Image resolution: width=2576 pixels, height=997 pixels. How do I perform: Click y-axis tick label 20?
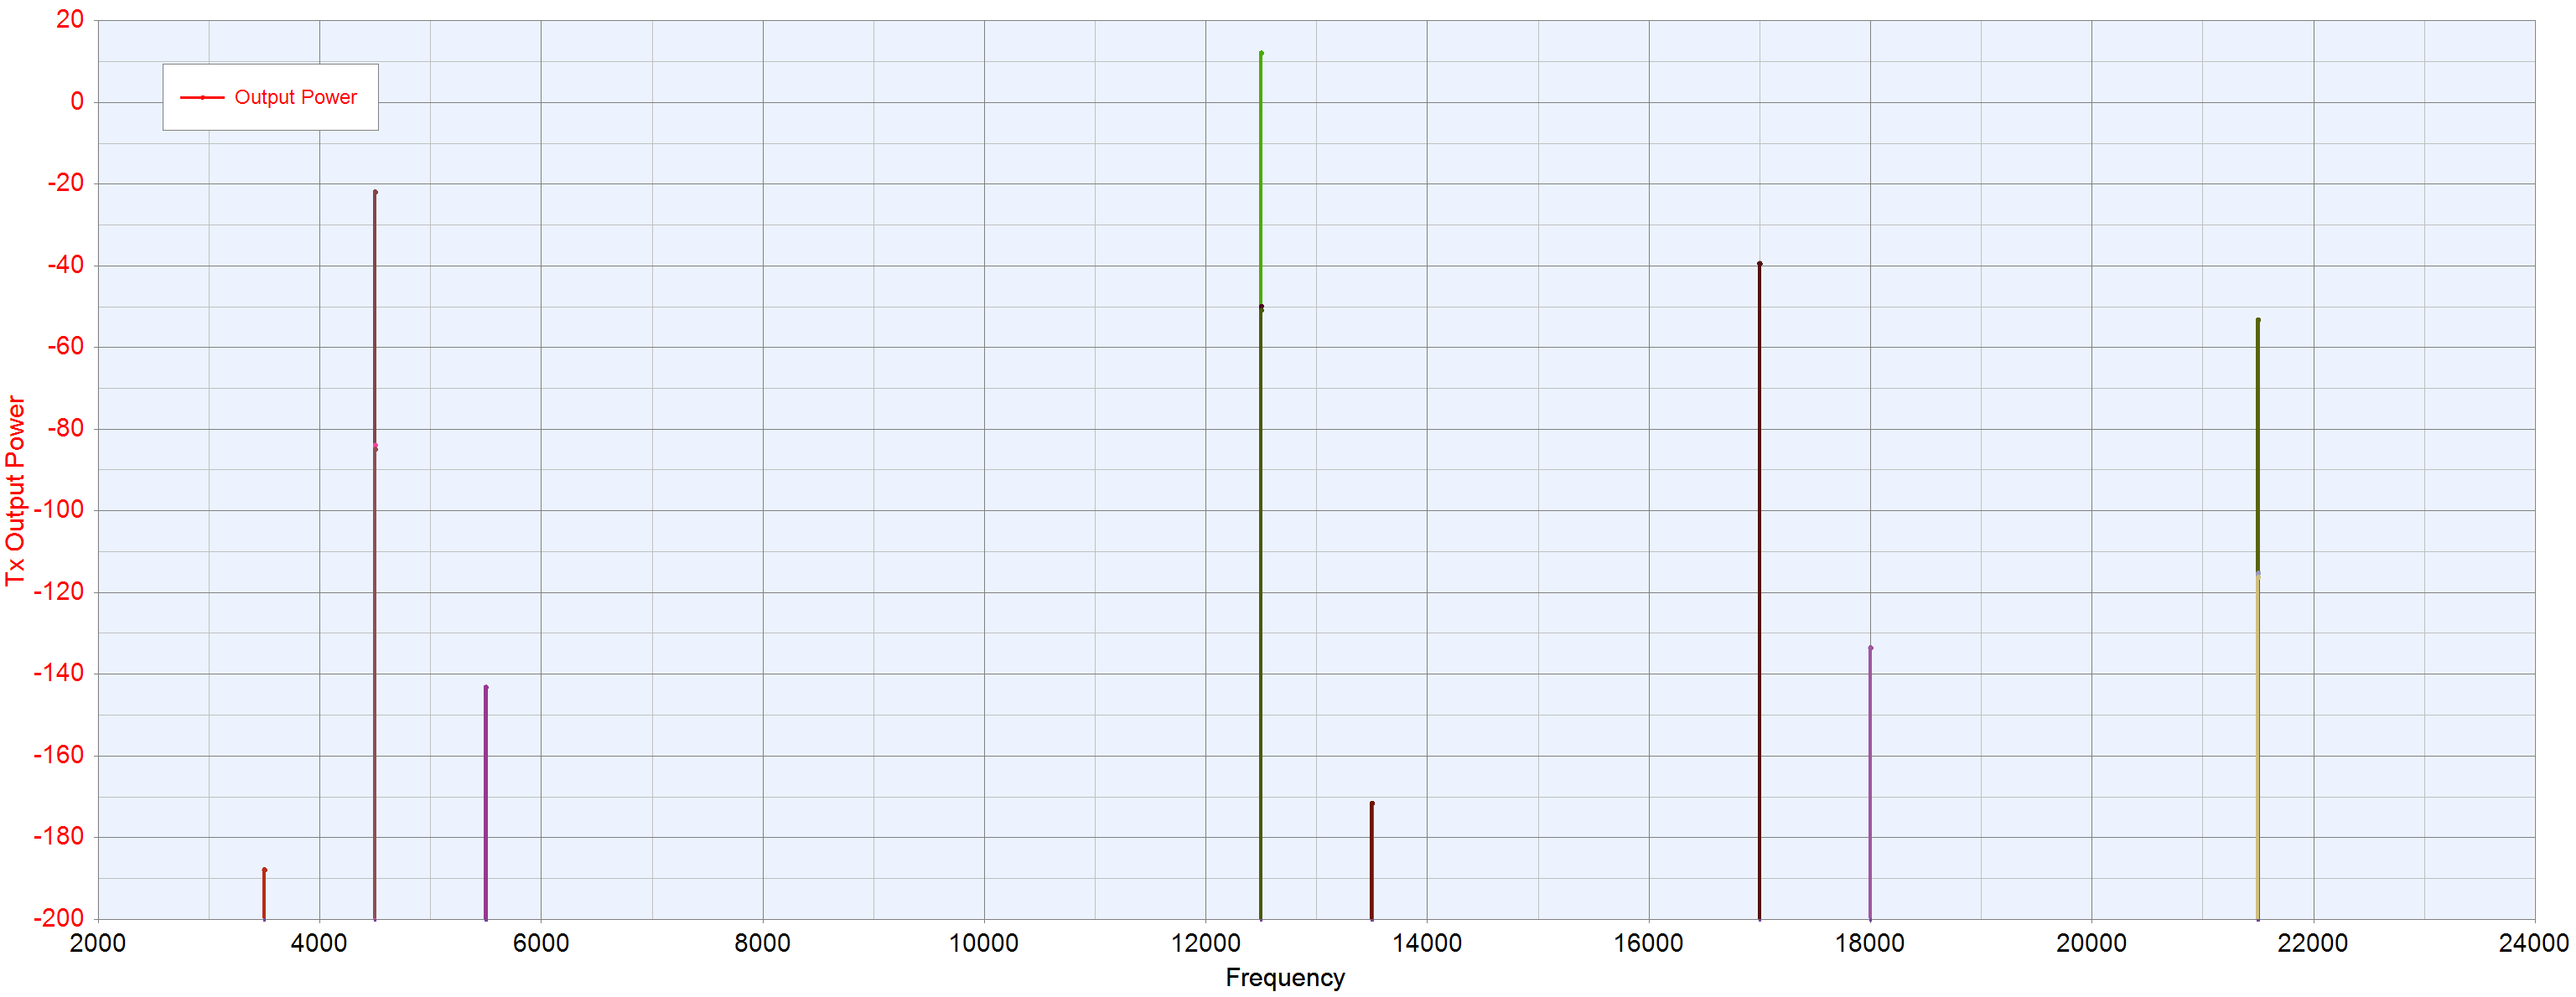pos(70,19)
